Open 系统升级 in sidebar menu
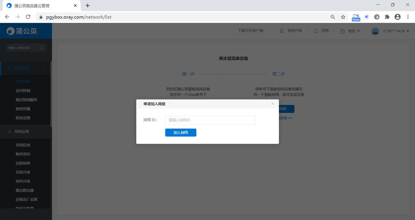Screen dimensions: 415x220 23,172
